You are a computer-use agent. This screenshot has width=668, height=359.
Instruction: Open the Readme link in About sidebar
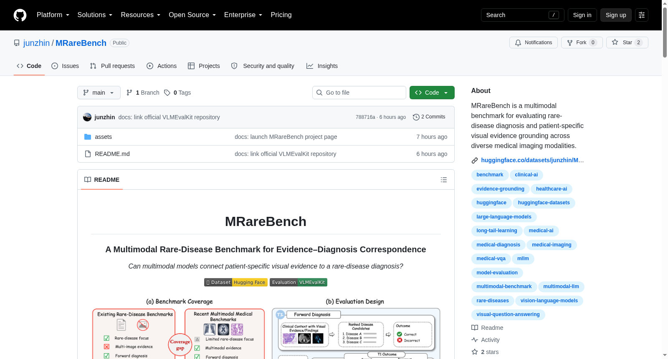(x=487, y=328)
